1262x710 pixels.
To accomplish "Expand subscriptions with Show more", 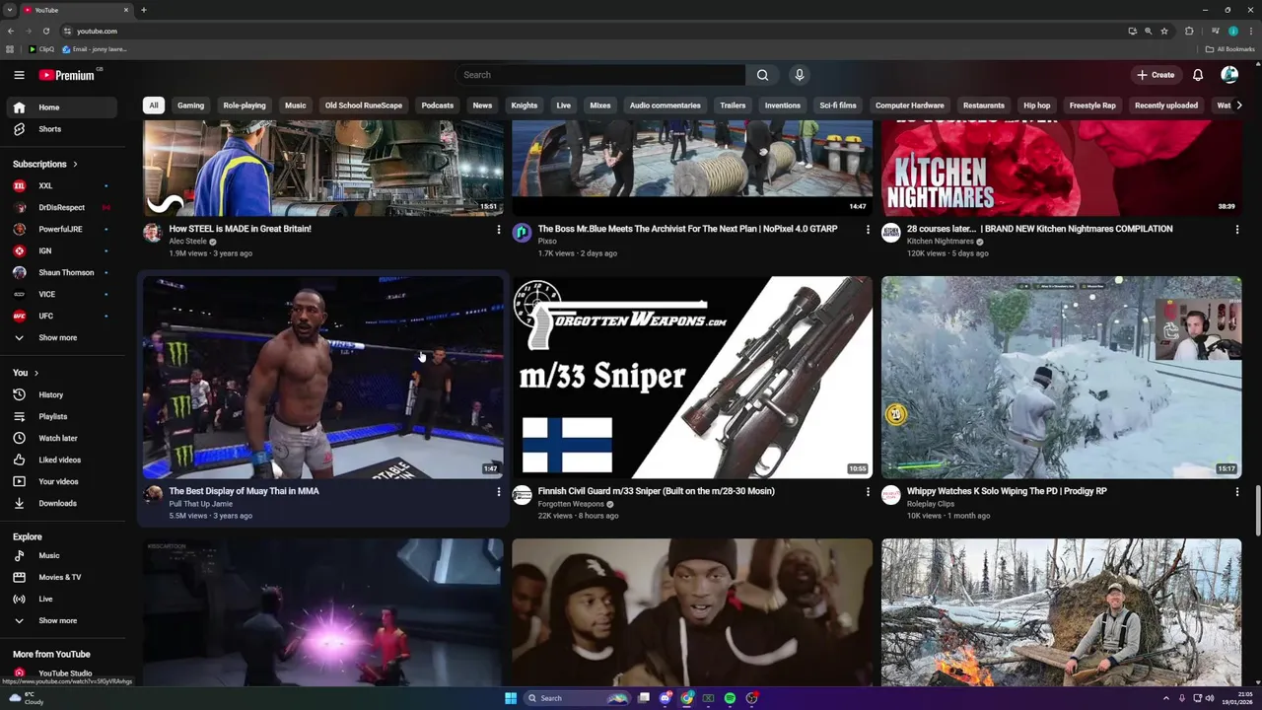I will point(61,337).
